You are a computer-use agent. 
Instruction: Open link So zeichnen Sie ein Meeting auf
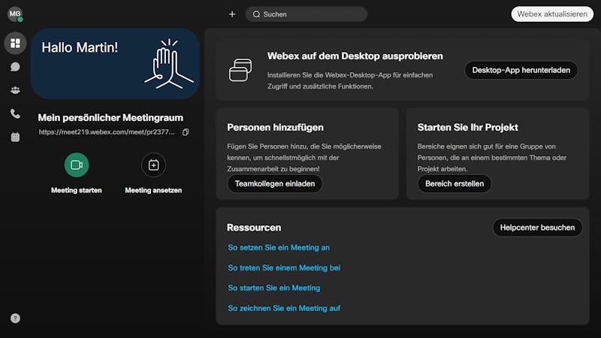(x=284, y=308)
